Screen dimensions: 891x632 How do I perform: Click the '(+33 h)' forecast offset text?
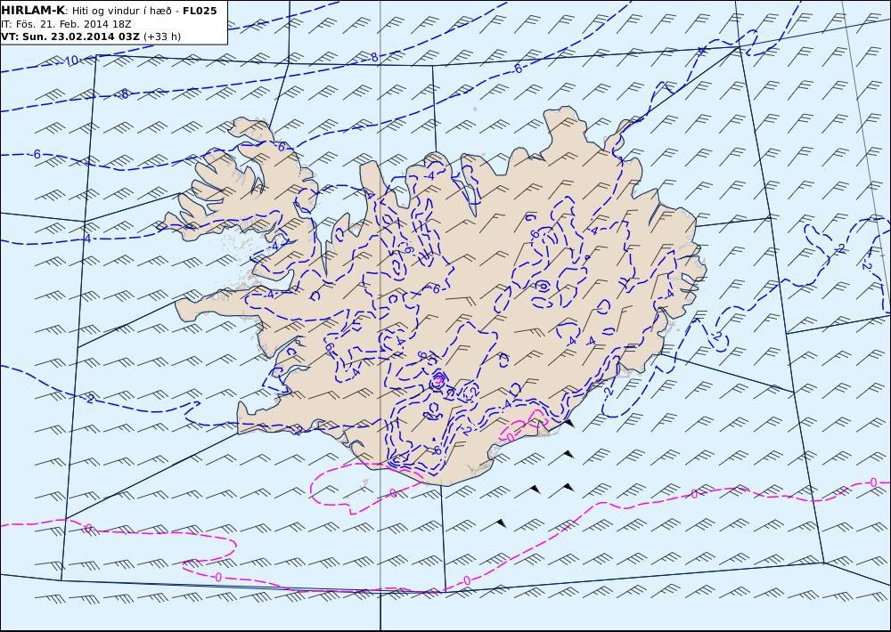(x=162, y=36)
